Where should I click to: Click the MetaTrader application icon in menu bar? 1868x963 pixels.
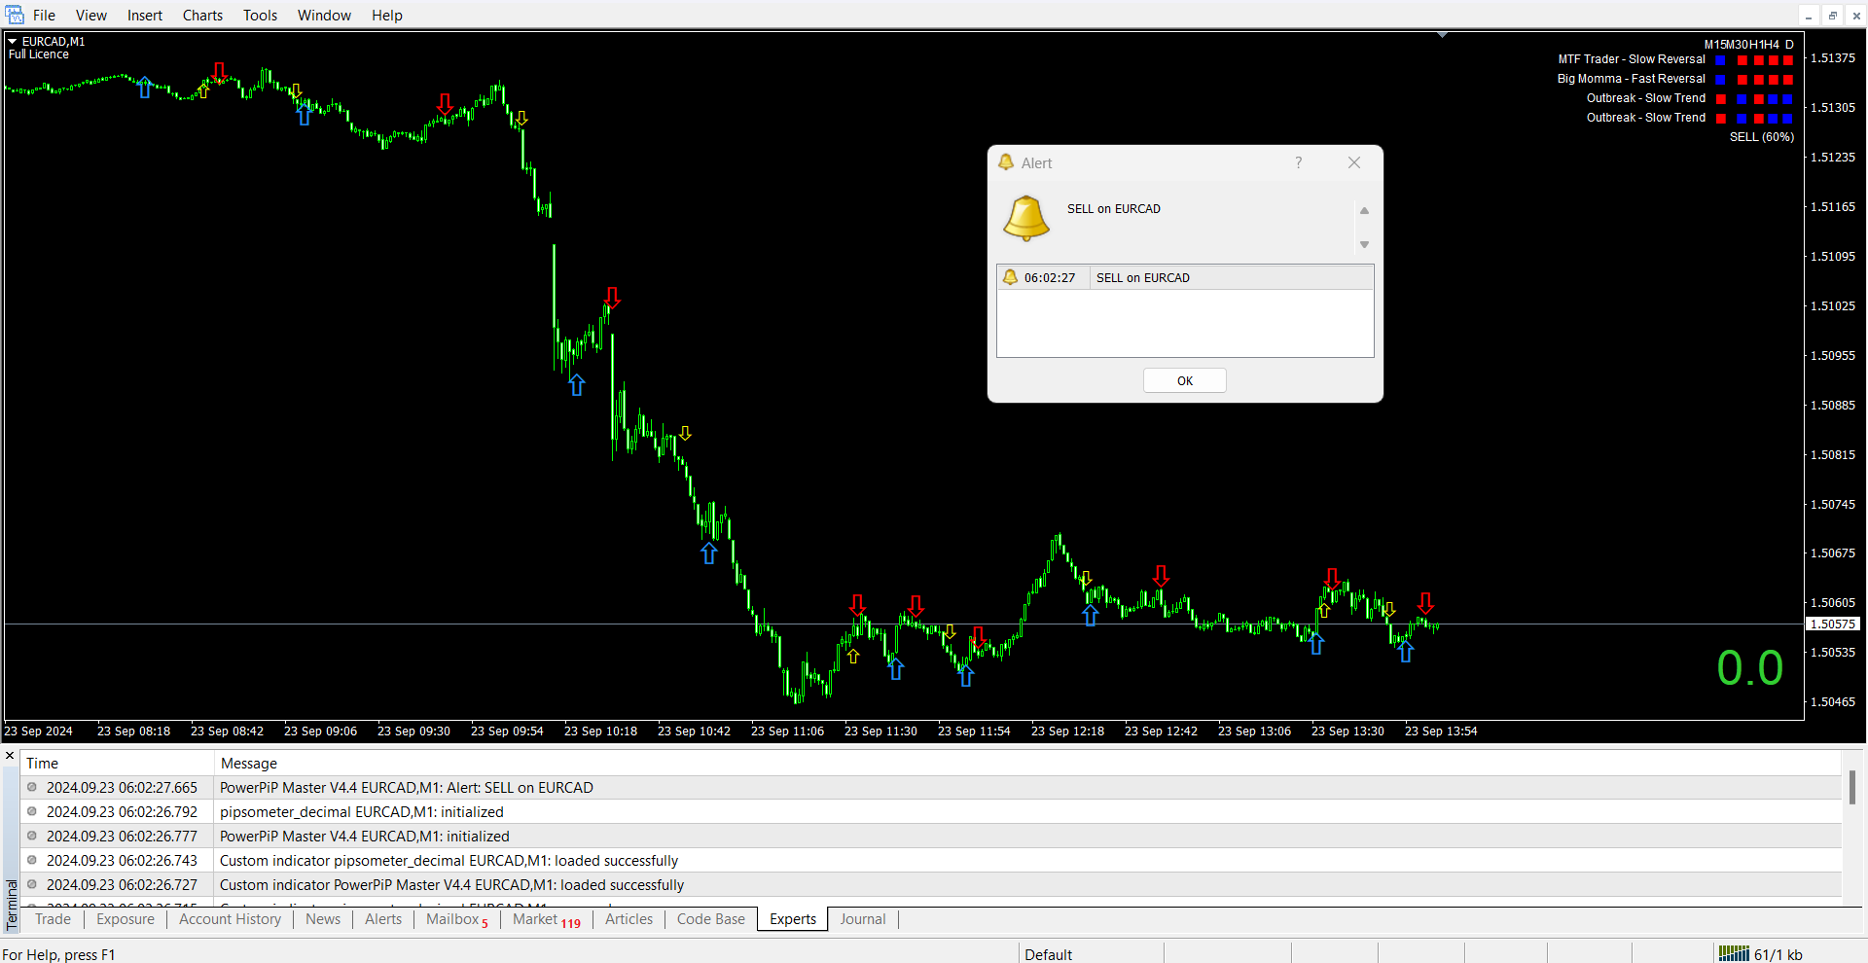15,15
